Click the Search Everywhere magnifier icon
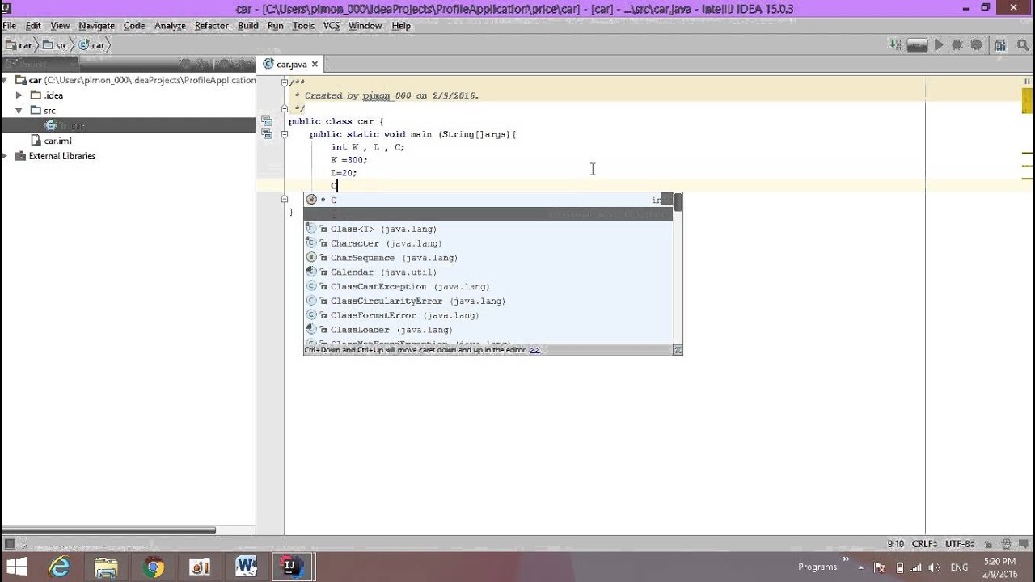The width and height of the screenshot is (1035, 582). [1021, 45]
